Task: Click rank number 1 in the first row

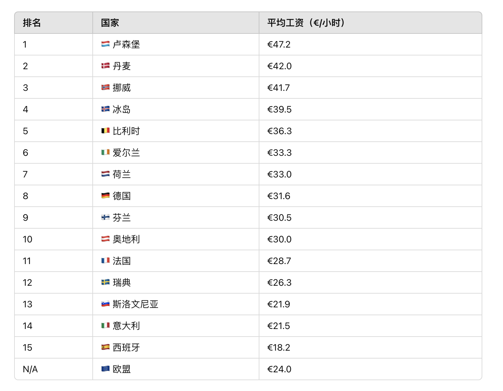Action: click(25, 44)
